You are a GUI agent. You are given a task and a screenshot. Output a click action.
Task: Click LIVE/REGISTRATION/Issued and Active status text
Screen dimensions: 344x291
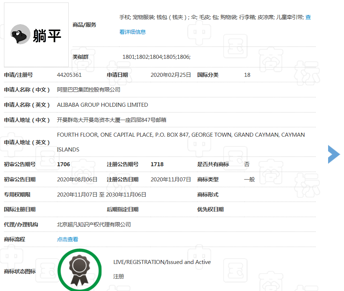click(x=162, y=262)
